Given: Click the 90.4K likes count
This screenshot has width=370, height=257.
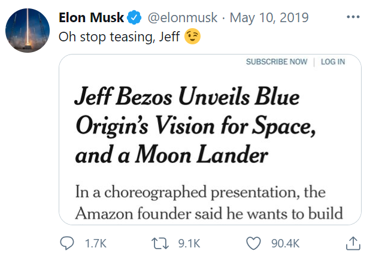Looking at the screenshot, I should 286,244.
